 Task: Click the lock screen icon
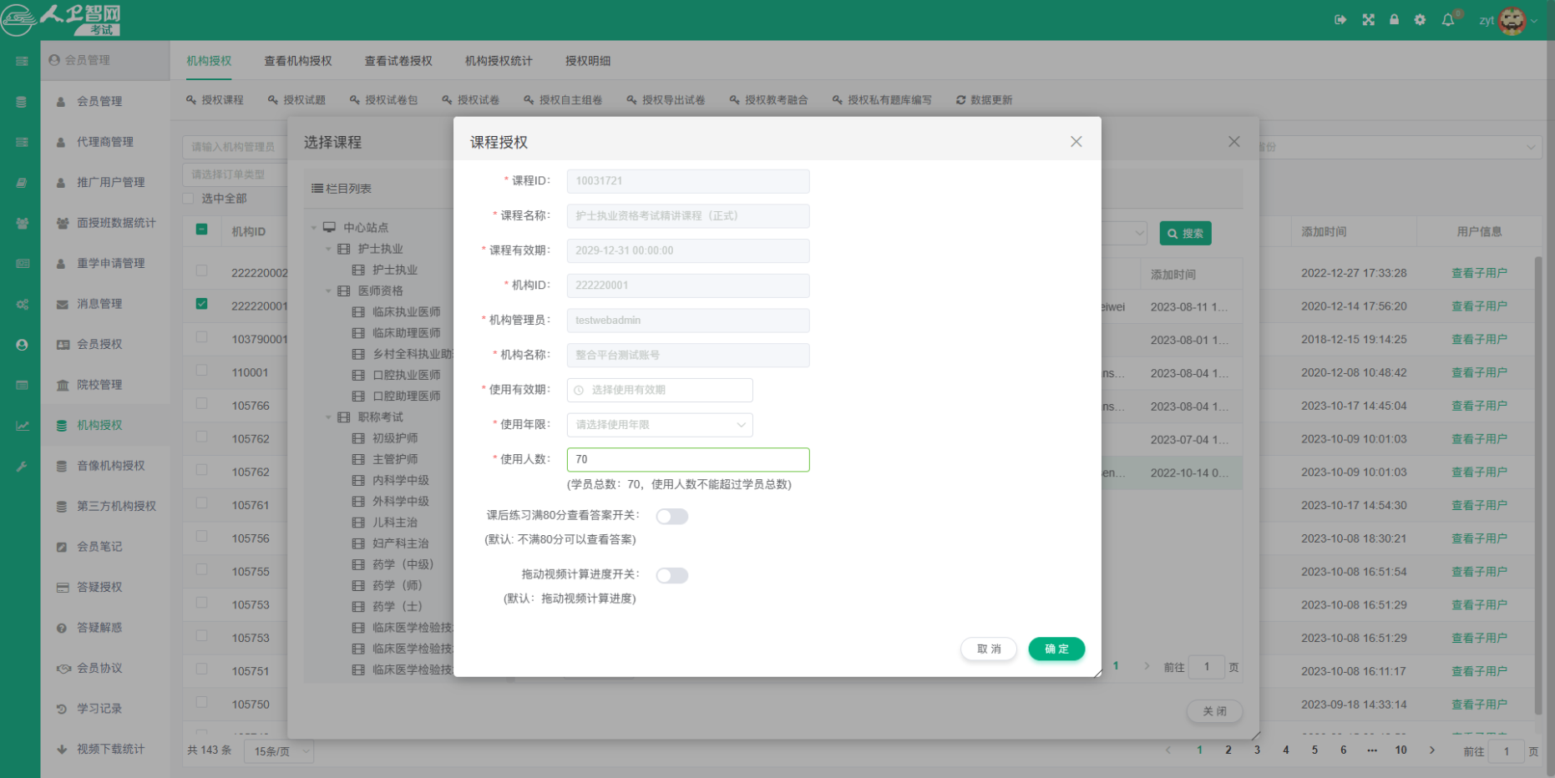[1394, 19]
